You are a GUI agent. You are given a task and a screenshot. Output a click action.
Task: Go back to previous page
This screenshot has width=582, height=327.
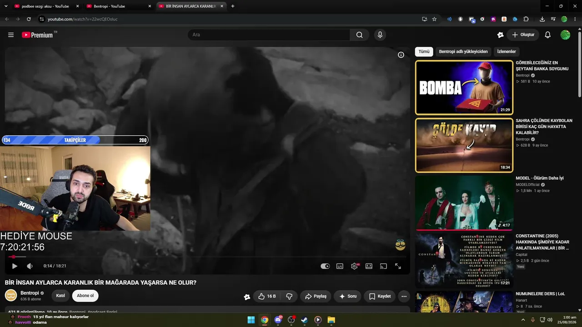[7, 19]
